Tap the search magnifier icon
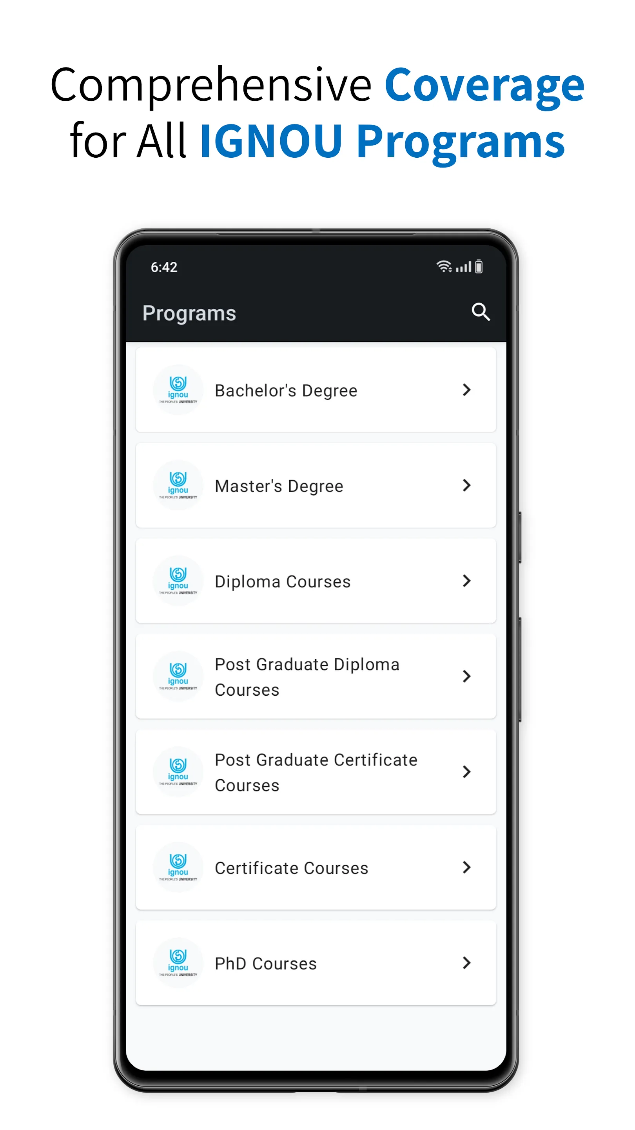The image size is (635, 1130). pos(480,312)
